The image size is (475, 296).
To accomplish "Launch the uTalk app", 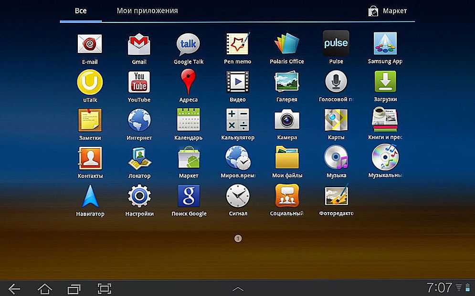I will (x=90, y=82).
